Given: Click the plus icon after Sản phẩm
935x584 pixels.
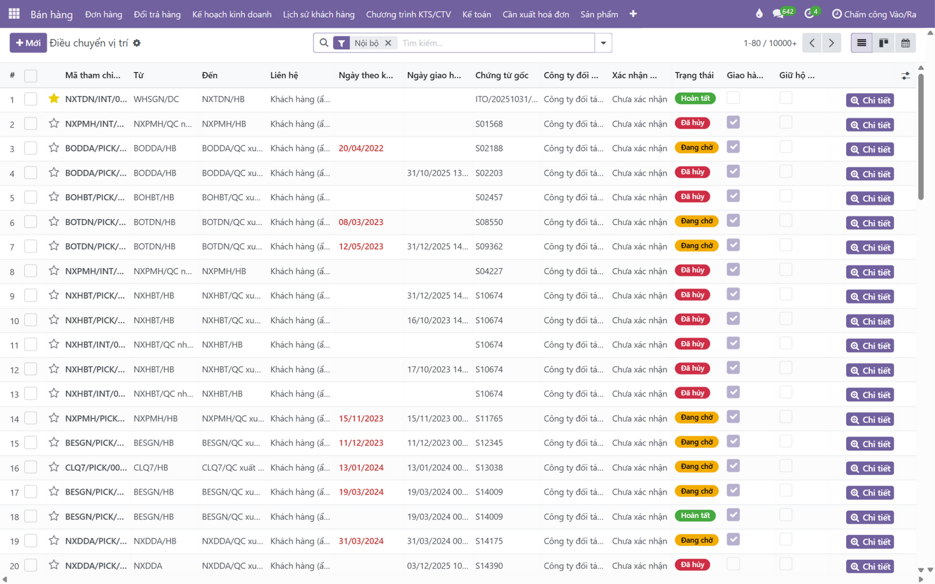Looking at the screenshot, I should click(x=633, y=14).
